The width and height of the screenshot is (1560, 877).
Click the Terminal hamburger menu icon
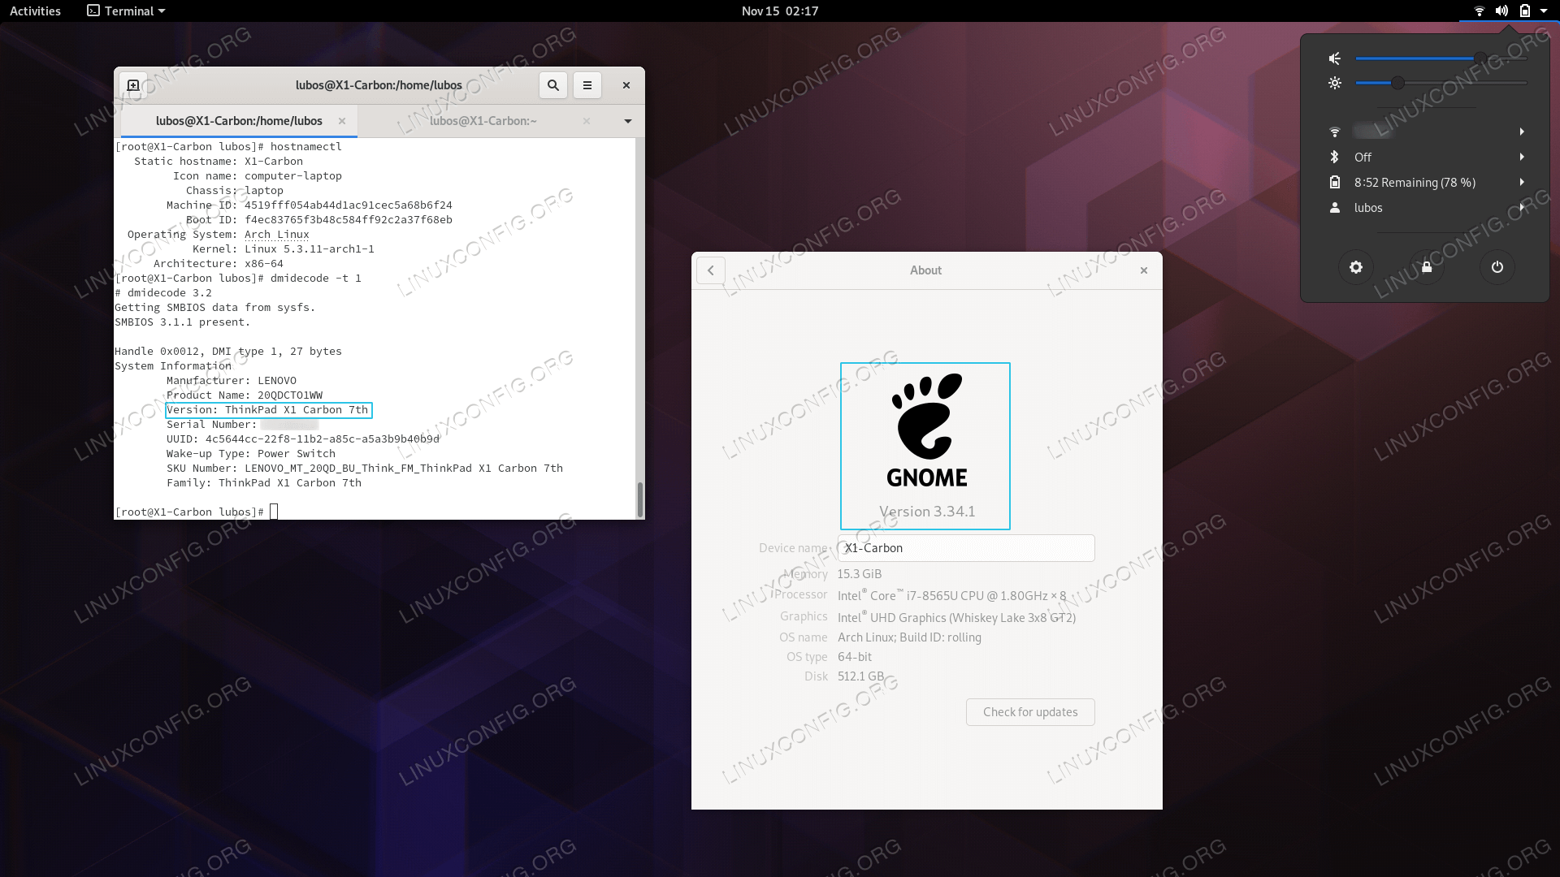click(x=587, y=84)
